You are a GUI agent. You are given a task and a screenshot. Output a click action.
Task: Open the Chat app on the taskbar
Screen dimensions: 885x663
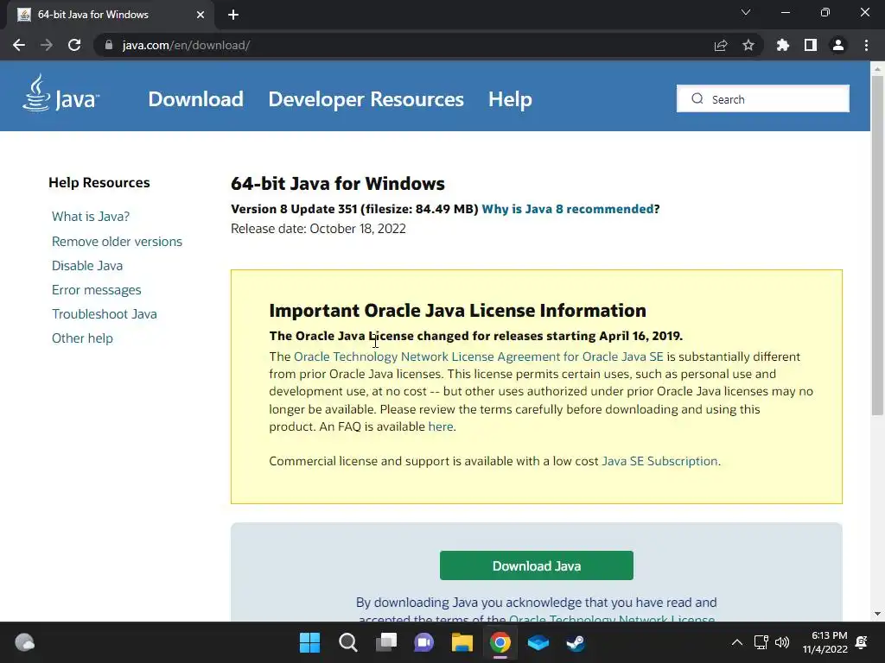[x=423, y=642]
